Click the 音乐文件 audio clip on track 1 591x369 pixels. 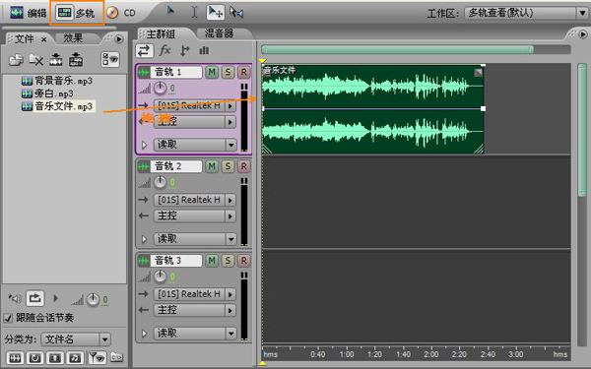pos(372,109)
